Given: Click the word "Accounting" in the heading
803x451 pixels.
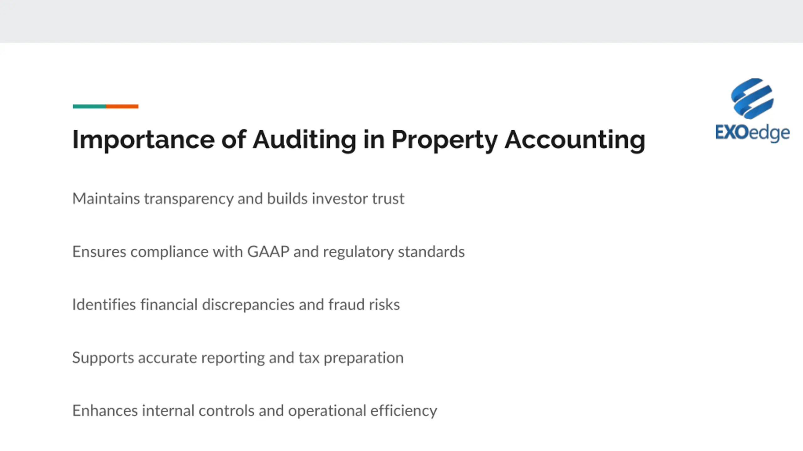Looking at the screenshot, I should click(575, 140).
